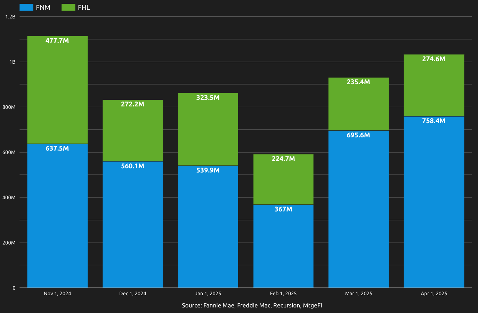Click the 600M y-axis label
The width and height of the screenshot is (478, 313).
click(x=9, y=152)
